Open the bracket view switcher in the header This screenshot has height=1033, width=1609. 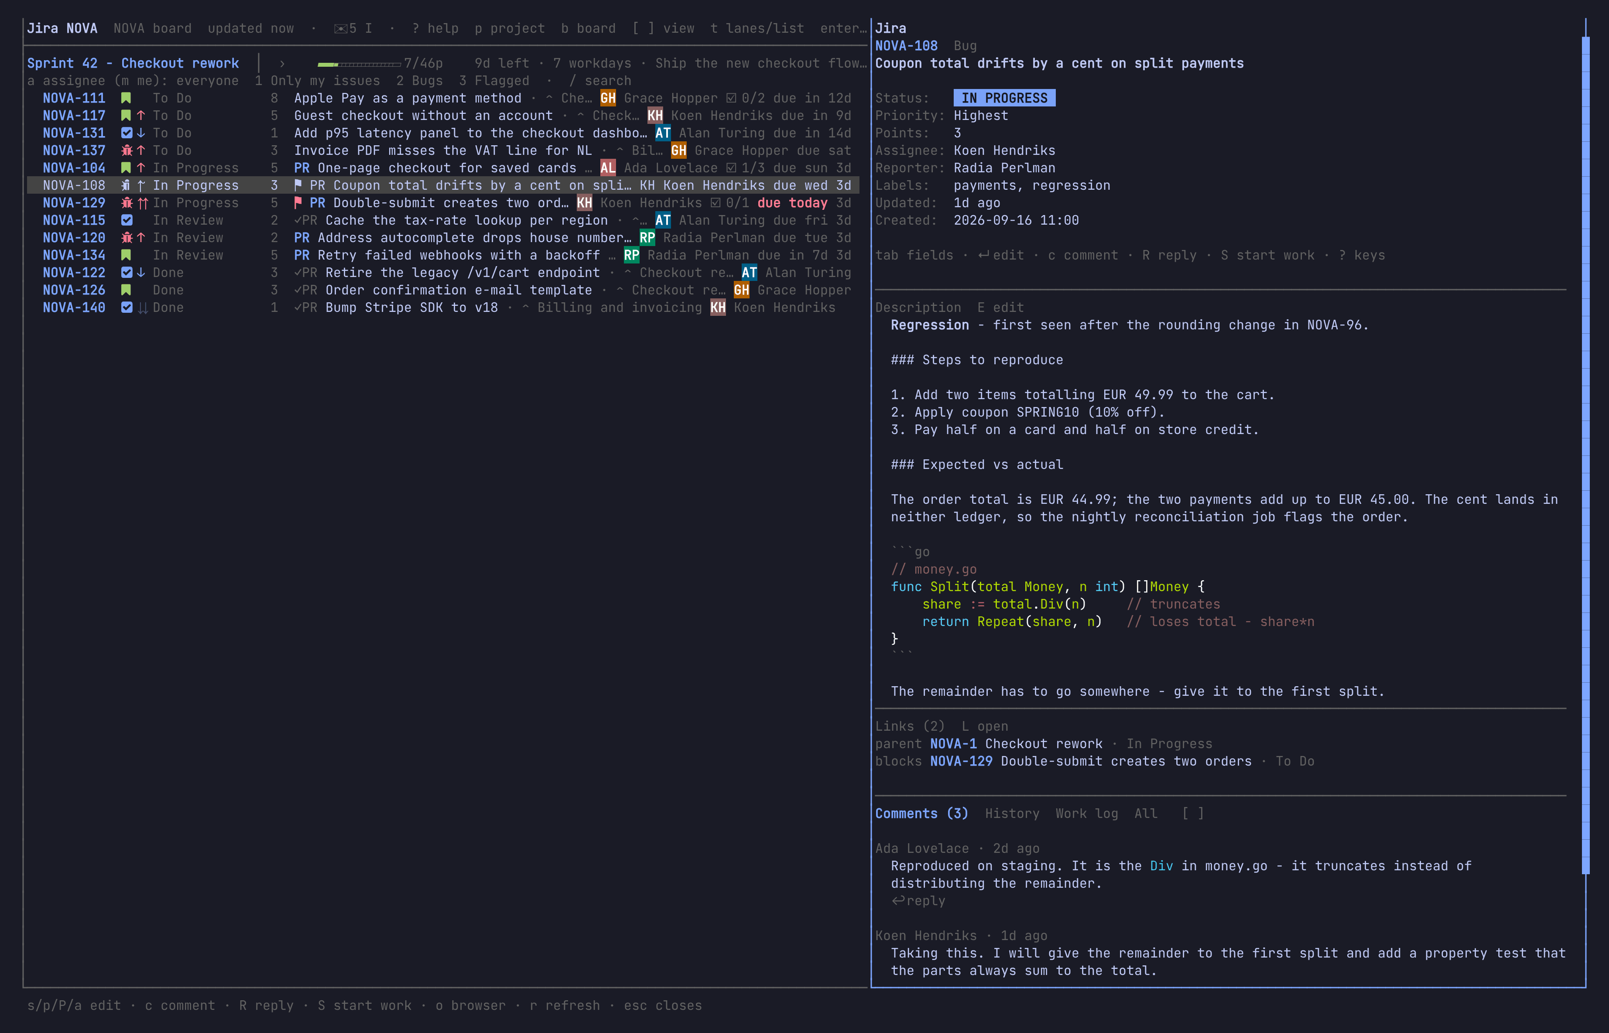[x=663, y=28]
